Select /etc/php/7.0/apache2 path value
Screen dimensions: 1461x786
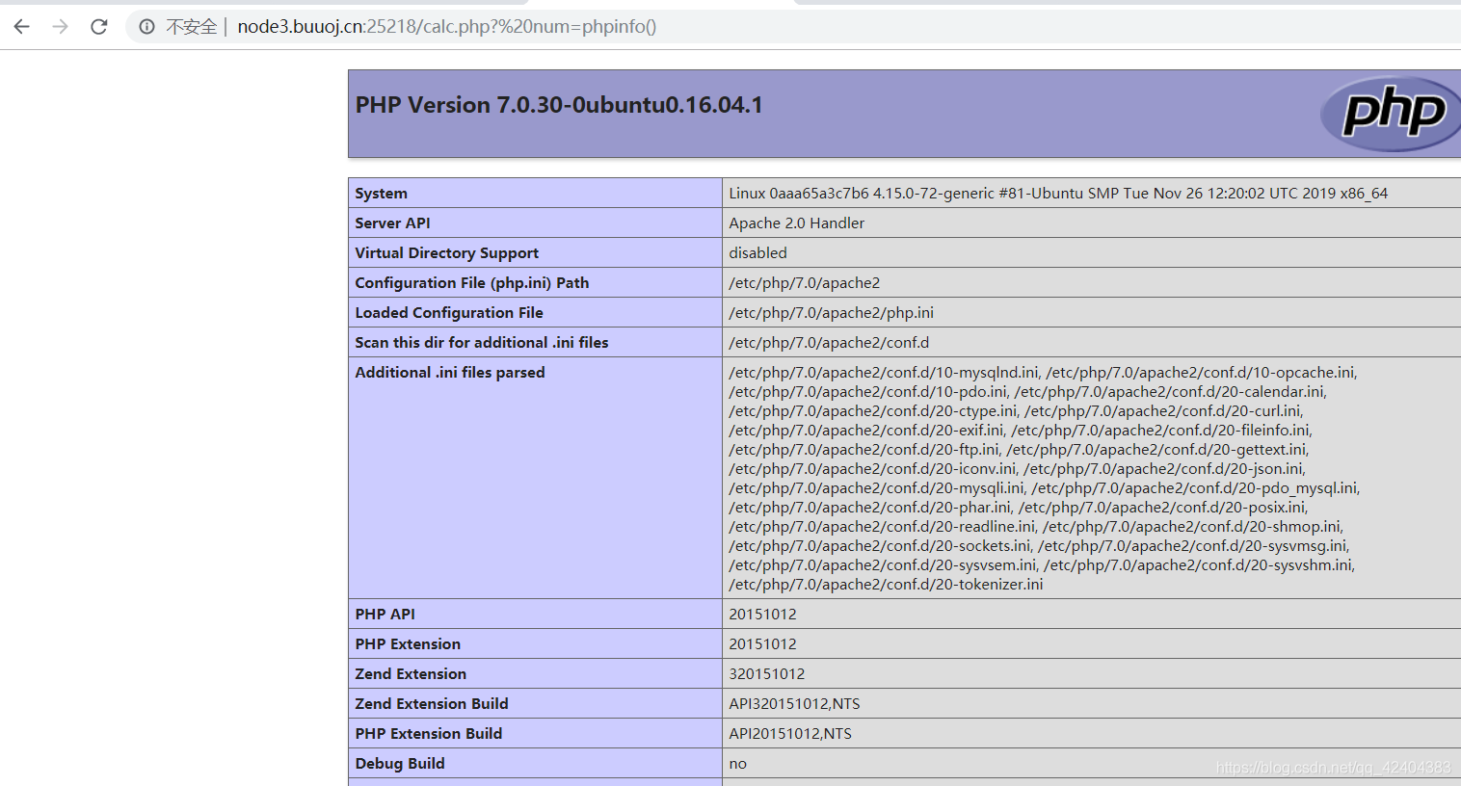(x=805, y=283)
